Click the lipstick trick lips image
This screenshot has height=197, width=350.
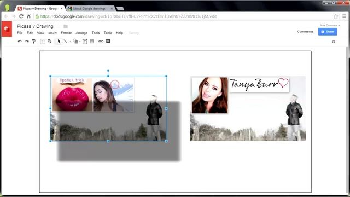pyautogui.click(x=72, y=95)
